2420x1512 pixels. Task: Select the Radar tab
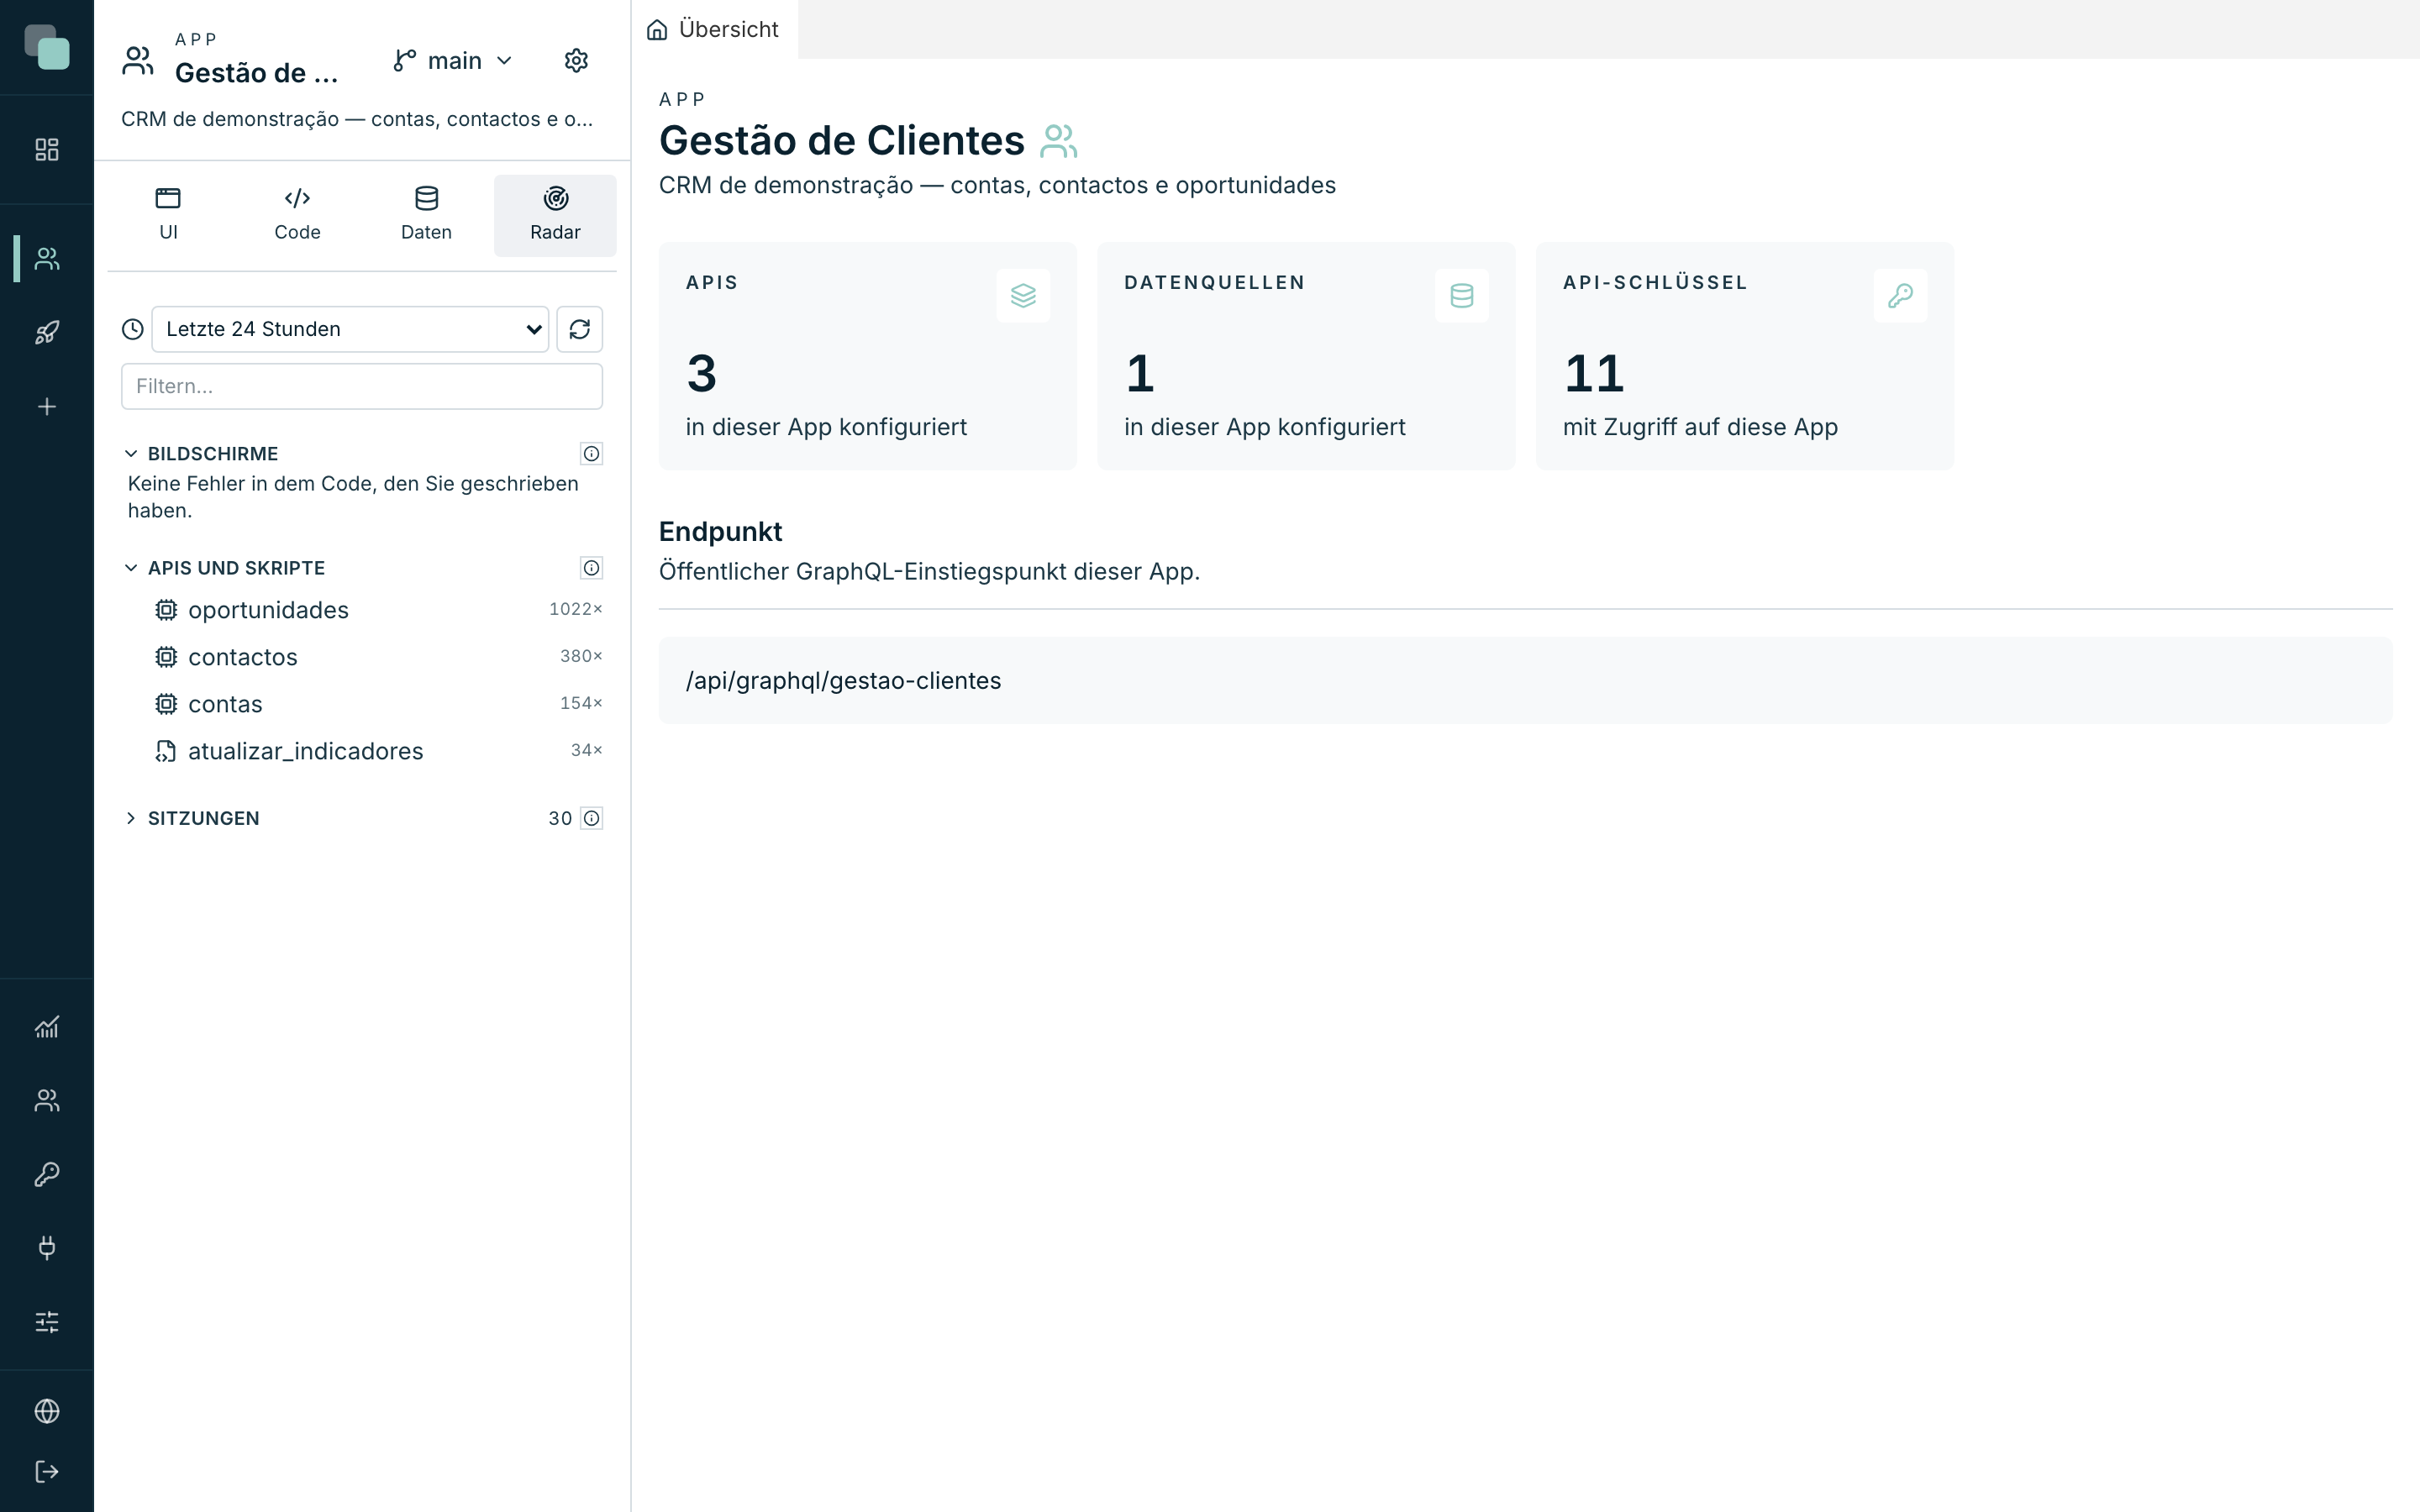coord(555,215)
